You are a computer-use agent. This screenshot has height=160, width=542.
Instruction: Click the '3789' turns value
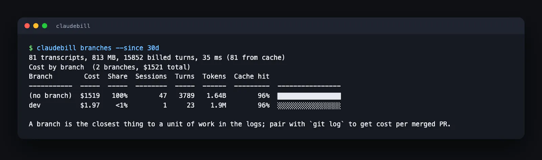(187, 96)
